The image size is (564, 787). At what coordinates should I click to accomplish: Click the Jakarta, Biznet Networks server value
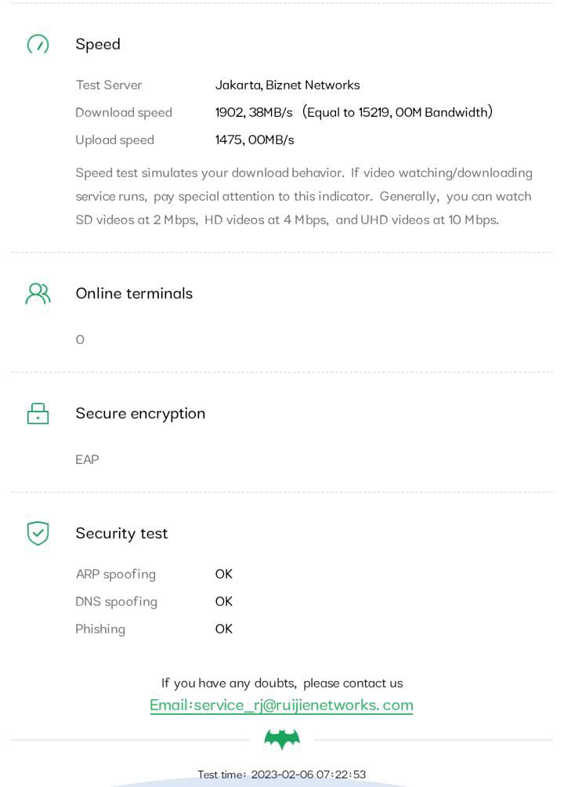pyautogui.click(x=287, y=85)
